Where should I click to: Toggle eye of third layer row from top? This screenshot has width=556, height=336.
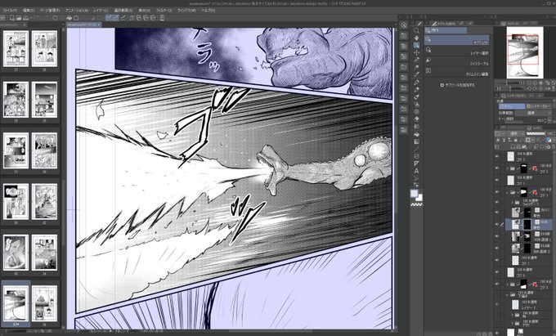coord(496,180)
